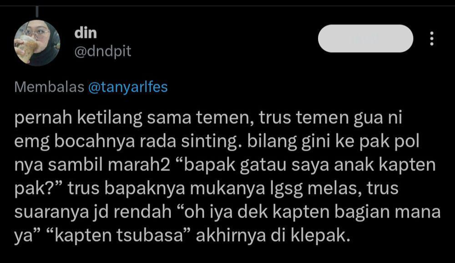The width and height of the screenshot is (455, 263).
Task: Open din's profile picture avatar
Action: click(37, 43)
